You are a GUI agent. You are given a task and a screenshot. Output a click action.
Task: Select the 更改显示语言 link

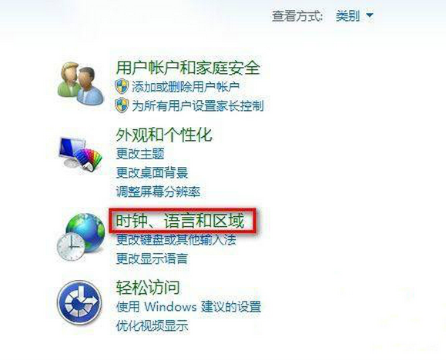point(152,259)
